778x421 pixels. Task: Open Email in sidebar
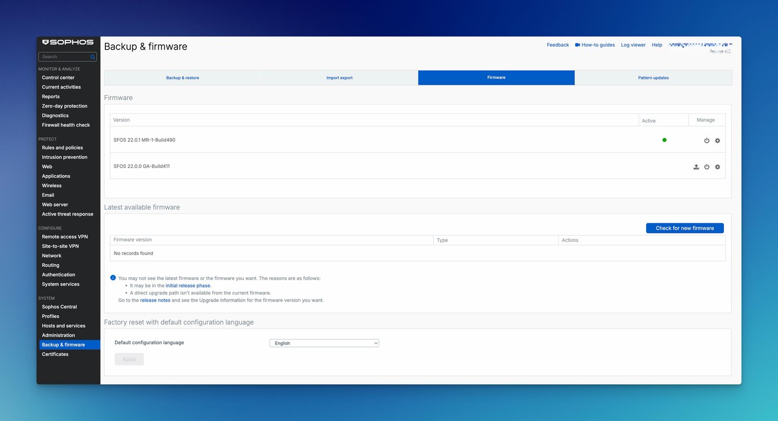coord(48,195)
